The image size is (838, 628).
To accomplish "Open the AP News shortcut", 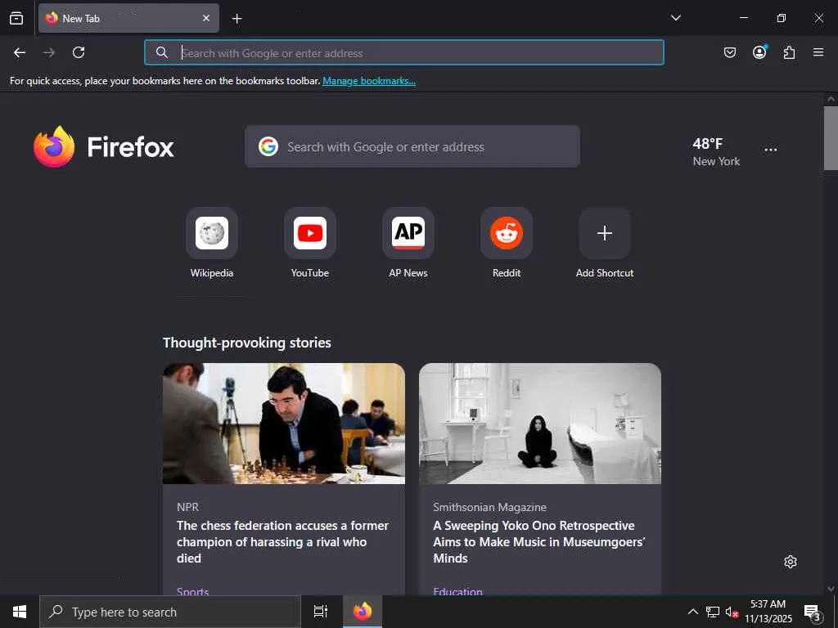I will (x=408, y=243).
